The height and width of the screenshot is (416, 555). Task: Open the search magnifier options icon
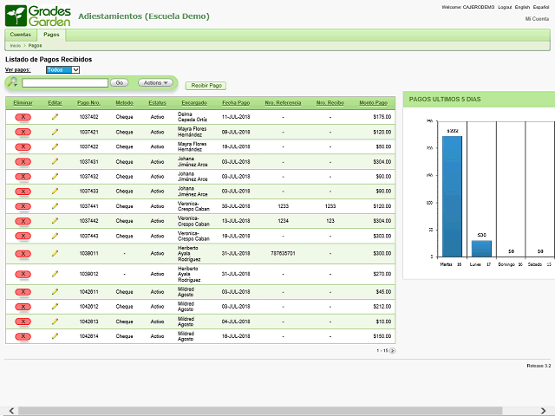(x=13, y=82)
